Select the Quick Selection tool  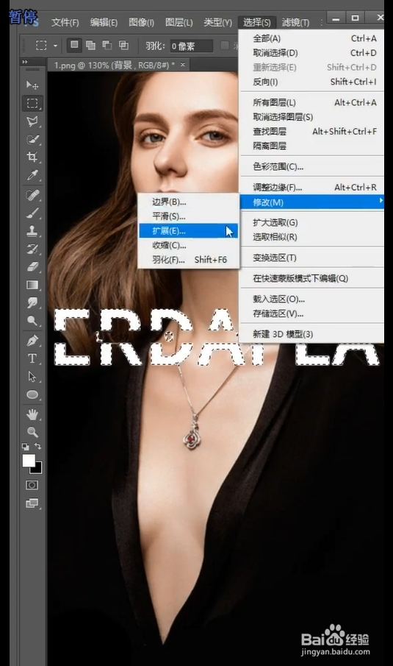coord(32,139)
